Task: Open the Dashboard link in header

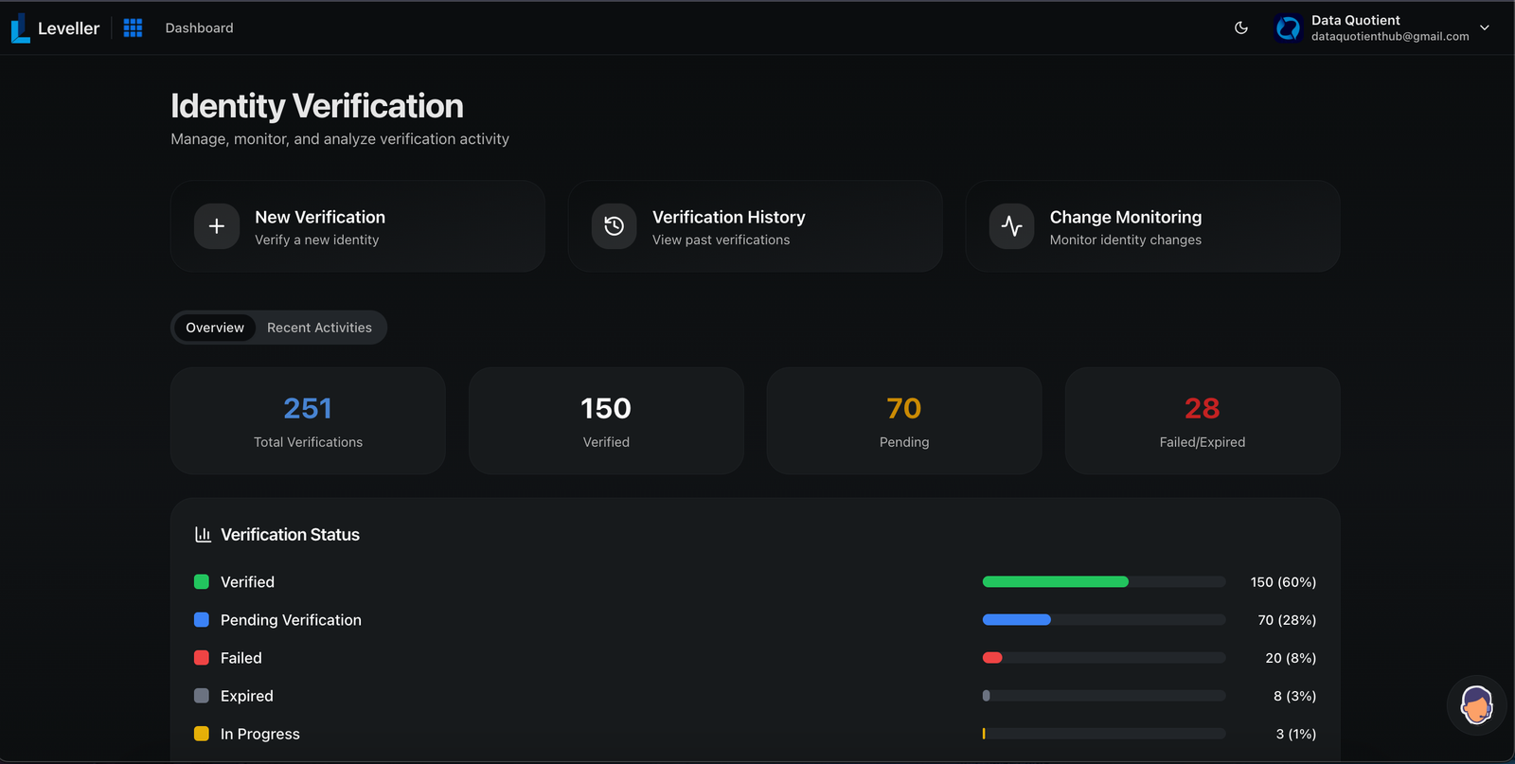Action: click(x=199, y=28)
